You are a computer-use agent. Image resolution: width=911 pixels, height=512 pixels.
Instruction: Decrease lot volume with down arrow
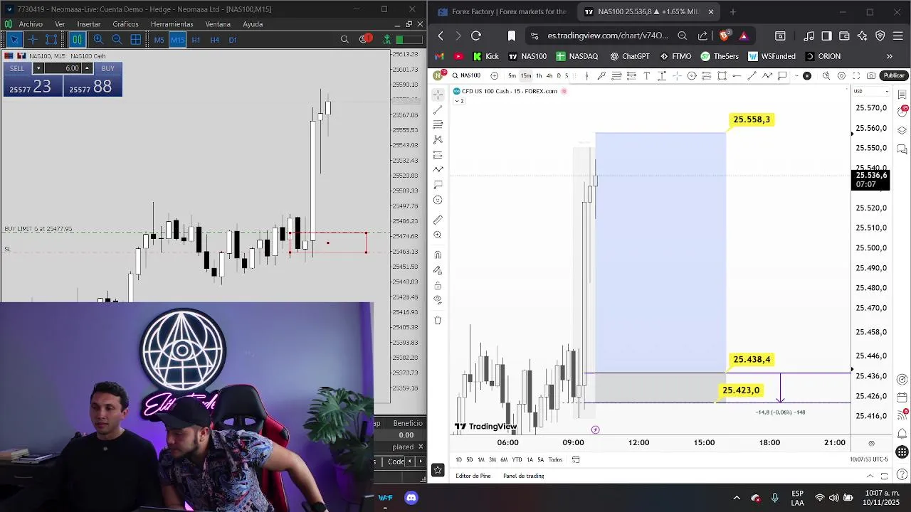click(38, 68)
